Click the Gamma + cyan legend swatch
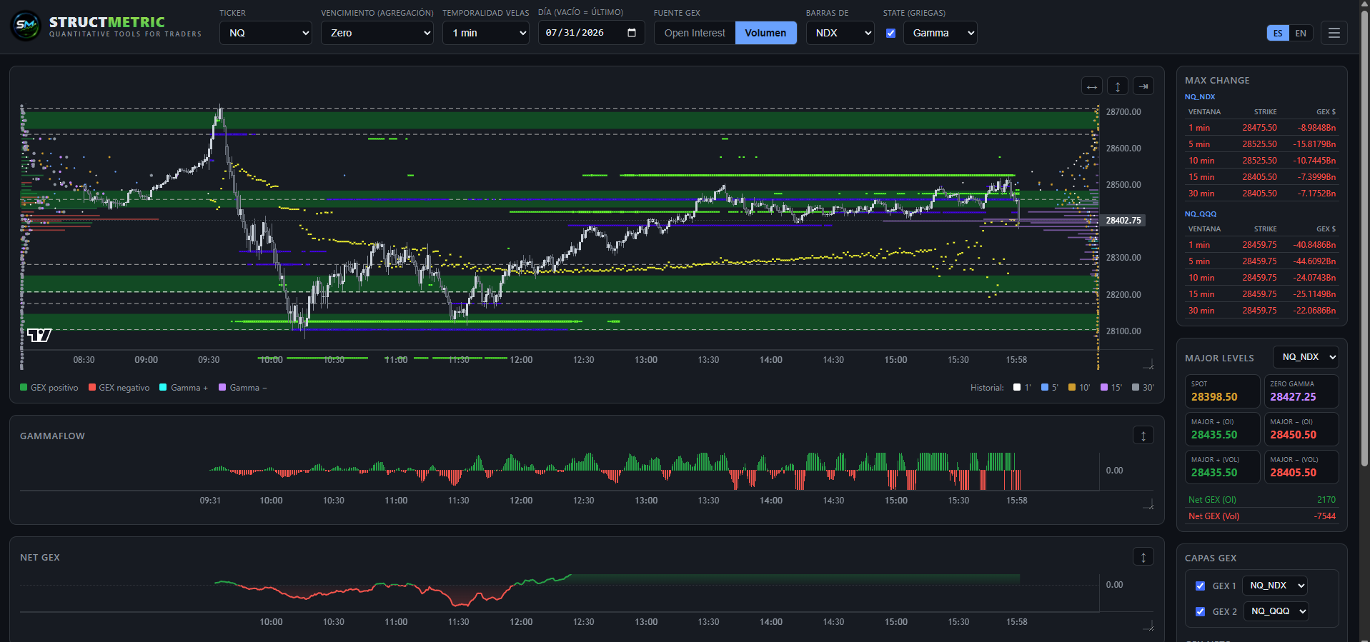The image size is (1370, 642). pyautogui.click(x=163, y=388)
